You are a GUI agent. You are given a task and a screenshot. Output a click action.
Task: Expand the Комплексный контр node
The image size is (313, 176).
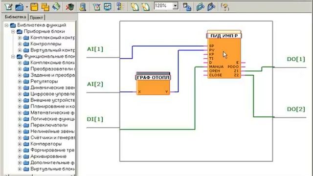tap(20, 38)
